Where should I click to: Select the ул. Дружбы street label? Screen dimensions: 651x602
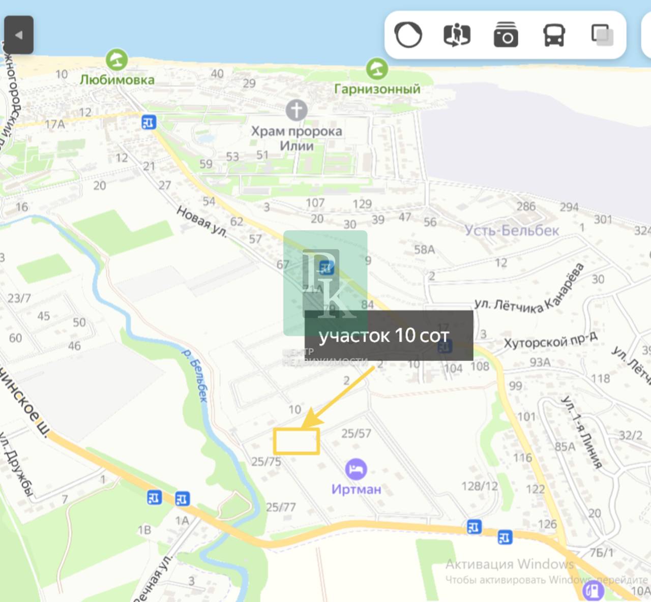tap(16, 465)
